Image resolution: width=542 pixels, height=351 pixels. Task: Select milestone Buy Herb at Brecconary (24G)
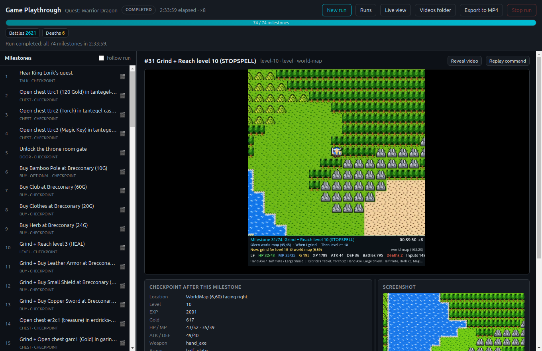(x=65, y=229)
